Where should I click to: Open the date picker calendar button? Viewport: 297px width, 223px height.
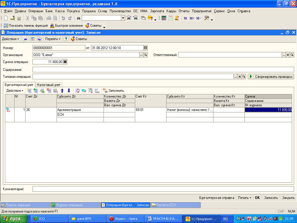tap(145, 48)
